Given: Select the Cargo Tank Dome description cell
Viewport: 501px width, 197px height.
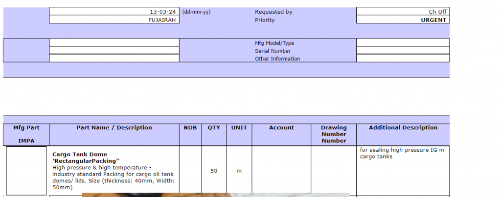Looking at the screenshot, I should (114, 171).
